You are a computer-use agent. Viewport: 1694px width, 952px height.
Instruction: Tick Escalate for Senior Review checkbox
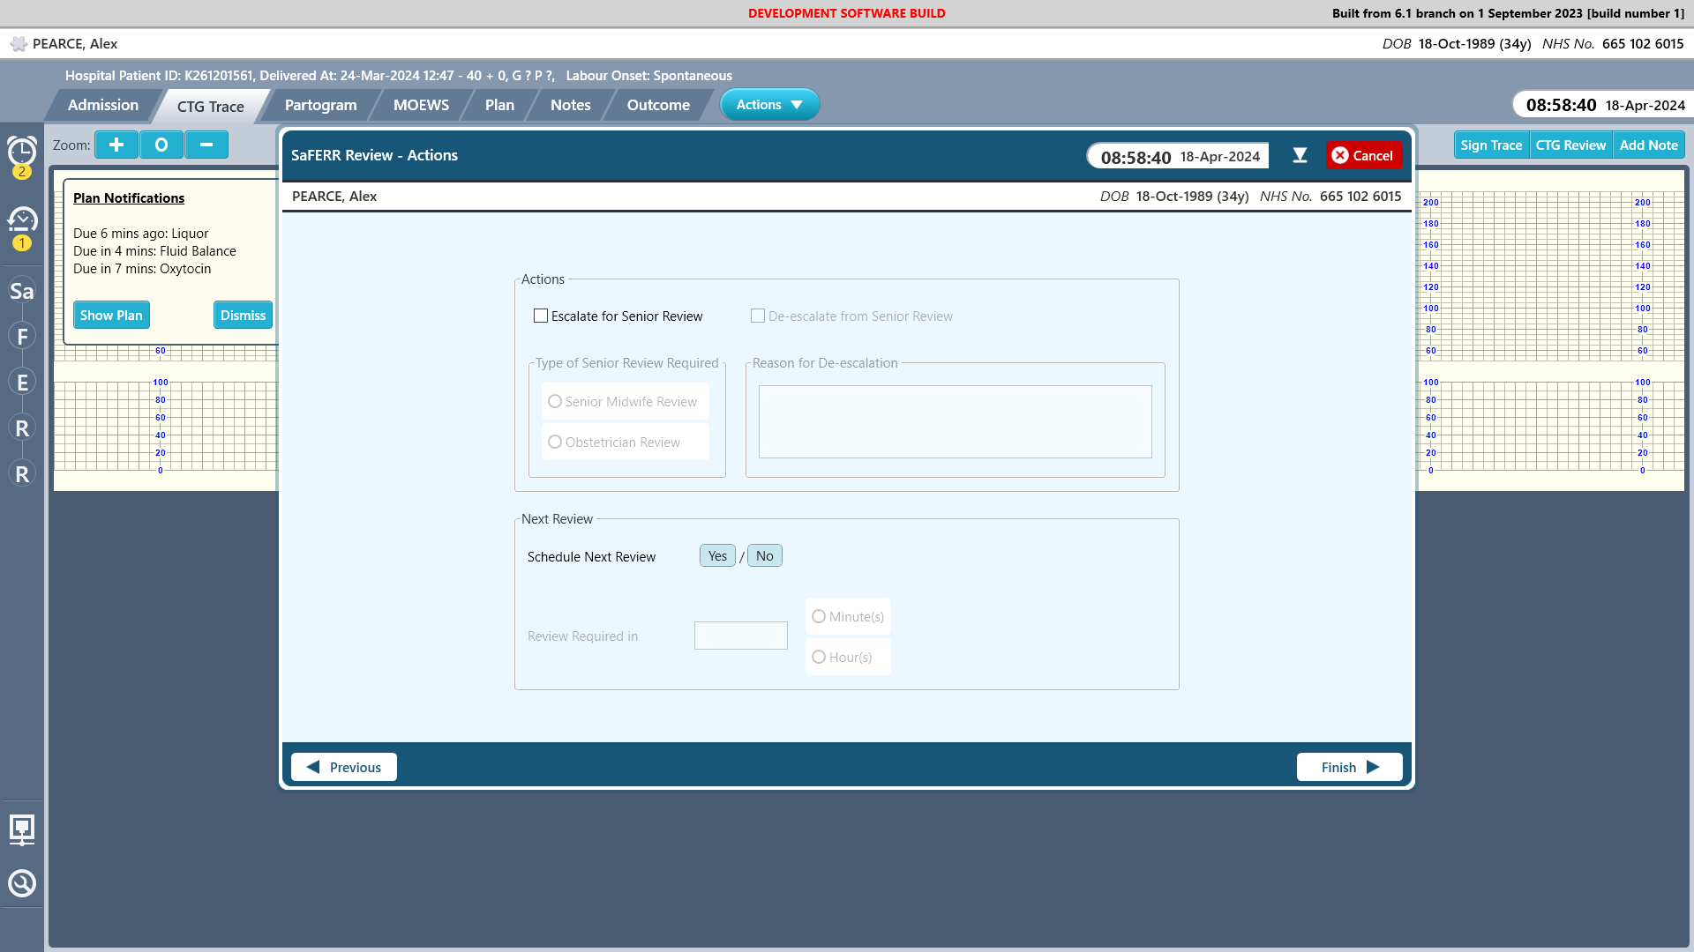(x=541, y=316)
